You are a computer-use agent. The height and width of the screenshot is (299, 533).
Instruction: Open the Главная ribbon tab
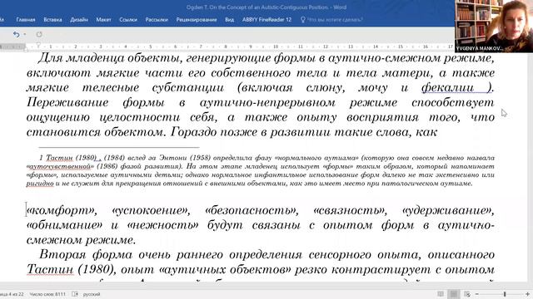tap(26, 20)
